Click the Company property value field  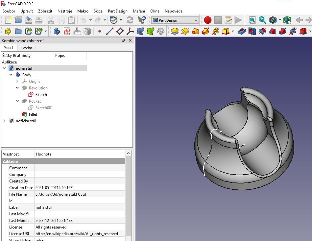pyautogui.click(x=79, y=175)
